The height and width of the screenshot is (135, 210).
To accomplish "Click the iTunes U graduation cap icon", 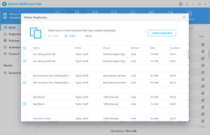I will (5, 54).
